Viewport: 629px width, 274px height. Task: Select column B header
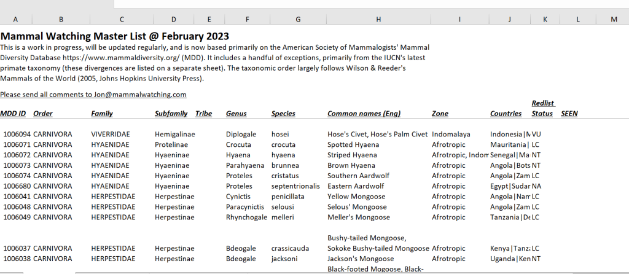tap(61, 19)
